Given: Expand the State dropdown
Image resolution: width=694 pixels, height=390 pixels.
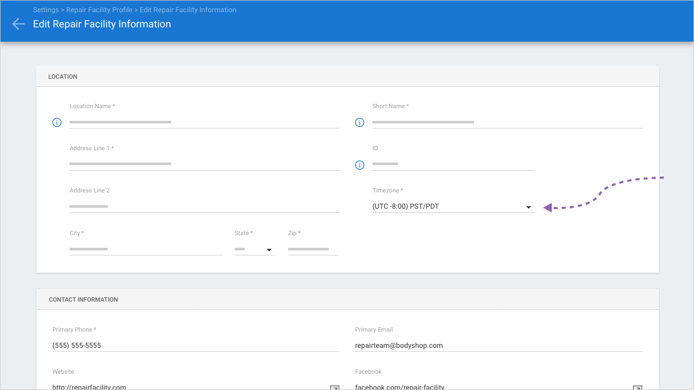Looking at the screenshot, I should pyautogui.click(x=255, y=249).
